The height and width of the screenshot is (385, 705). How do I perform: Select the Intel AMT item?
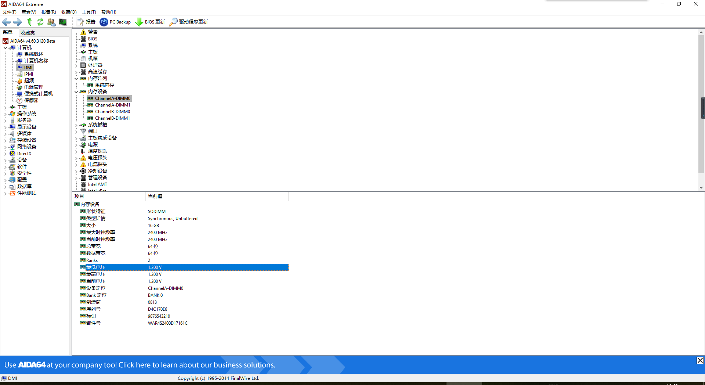point(97,184)
